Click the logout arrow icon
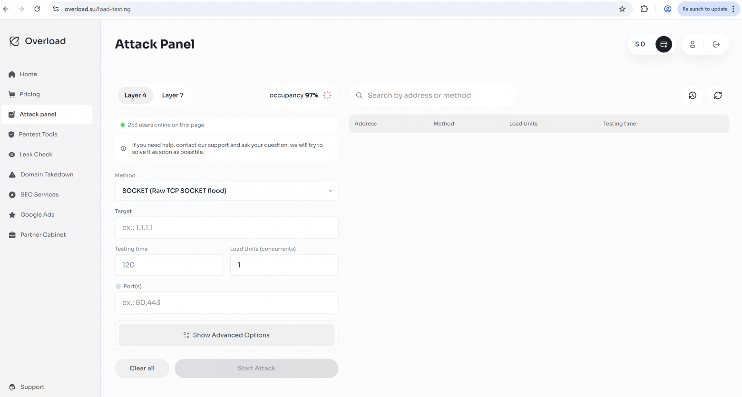The width and height of the screenshot is (742, 397). 716,44
